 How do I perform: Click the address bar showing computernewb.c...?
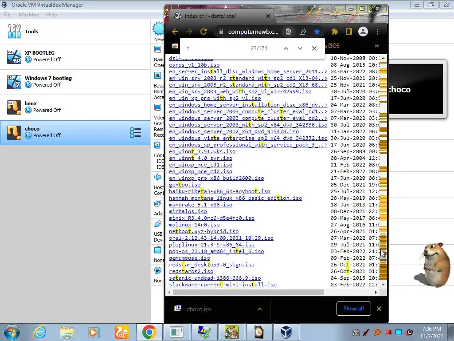coord(253,32)
